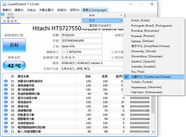Open the 檔案(F) menu

[x=7, y=10]
